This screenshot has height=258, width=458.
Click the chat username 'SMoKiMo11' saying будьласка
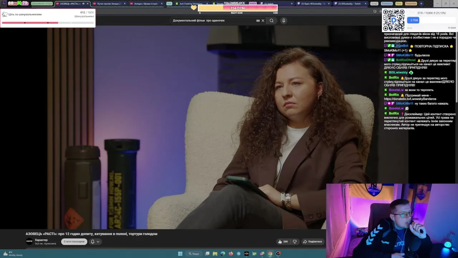[x=404, y=55]
